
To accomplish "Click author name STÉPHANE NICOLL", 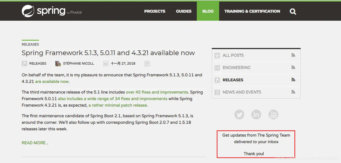I will coord(79,64).
